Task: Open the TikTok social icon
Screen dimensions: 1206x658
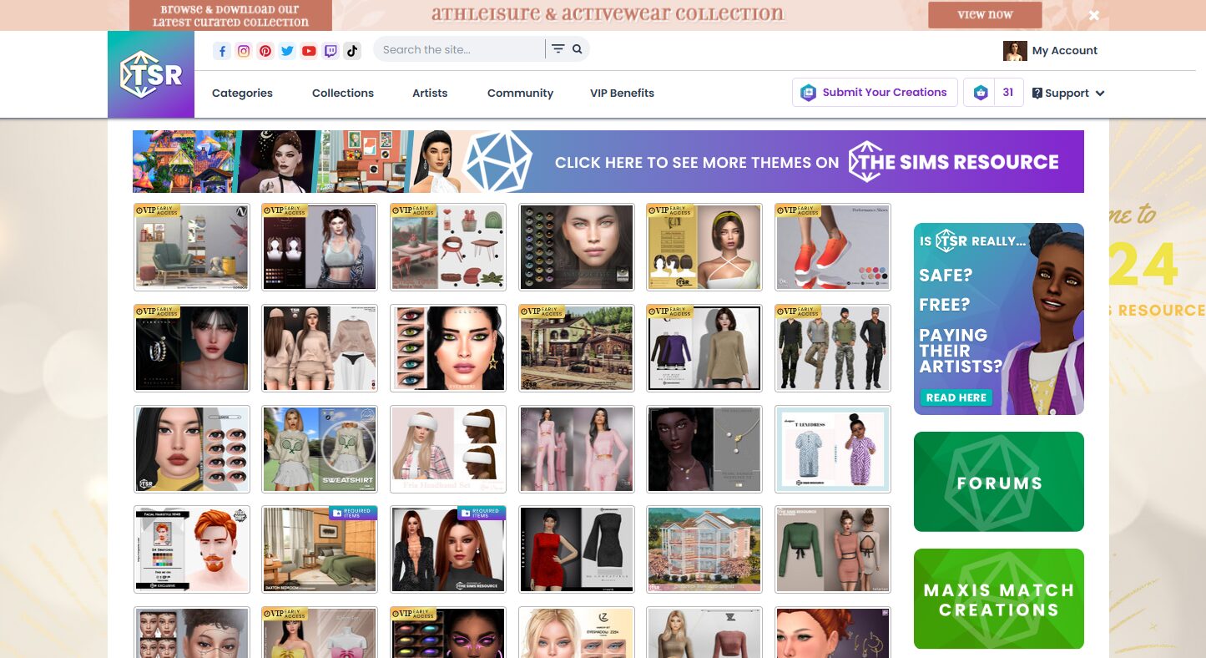Action: [x=352, y=51]
